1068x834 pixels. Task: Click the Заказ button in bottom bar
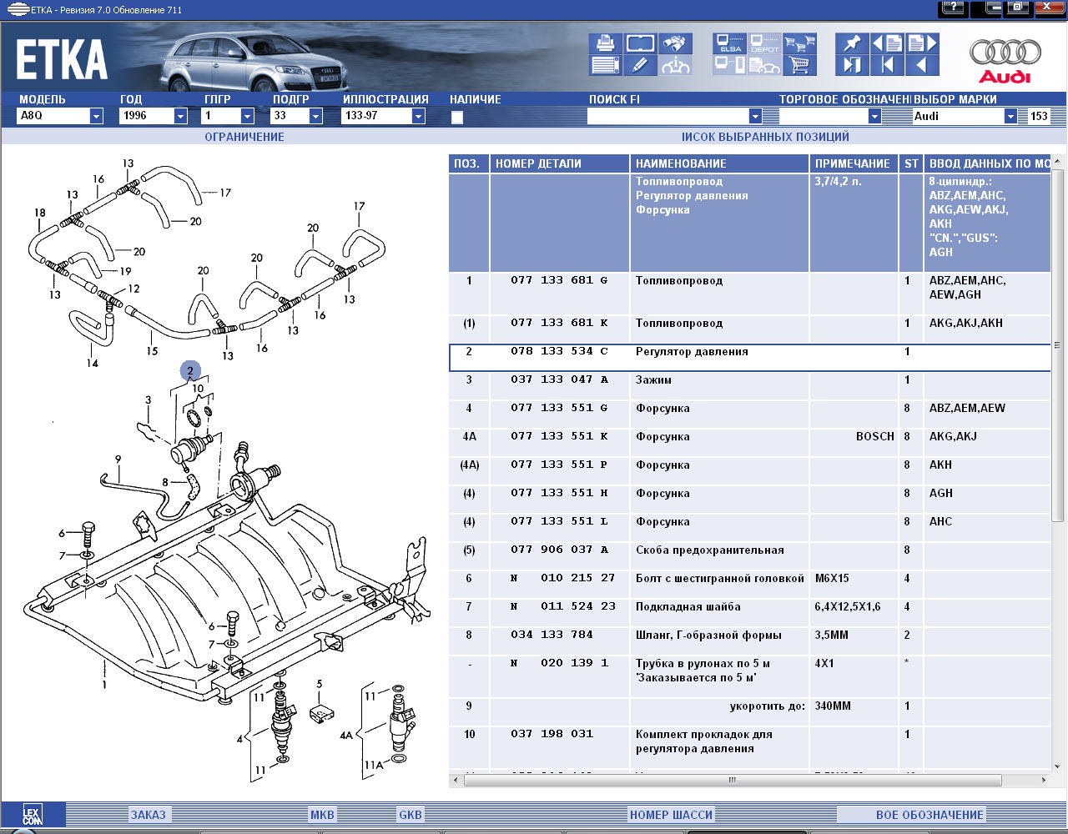pos(148,815)
